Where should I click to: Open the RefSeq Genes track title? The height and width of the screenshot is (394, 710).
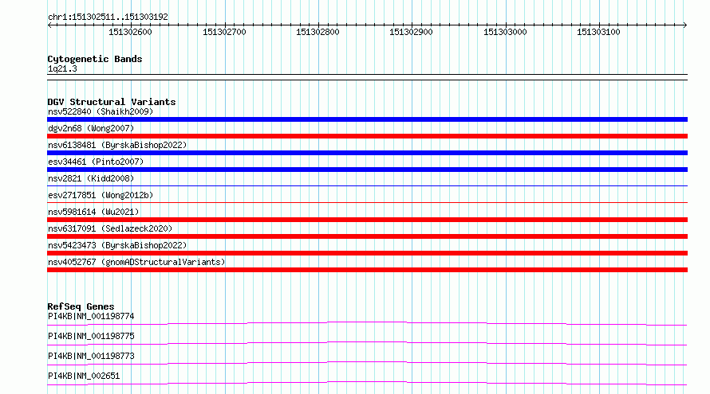pyautogui.click(x=81, y=306)
